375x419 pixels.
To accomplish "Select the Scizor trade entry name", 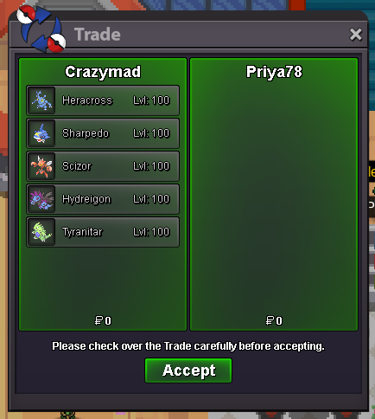I will click(x=77, y=166).
